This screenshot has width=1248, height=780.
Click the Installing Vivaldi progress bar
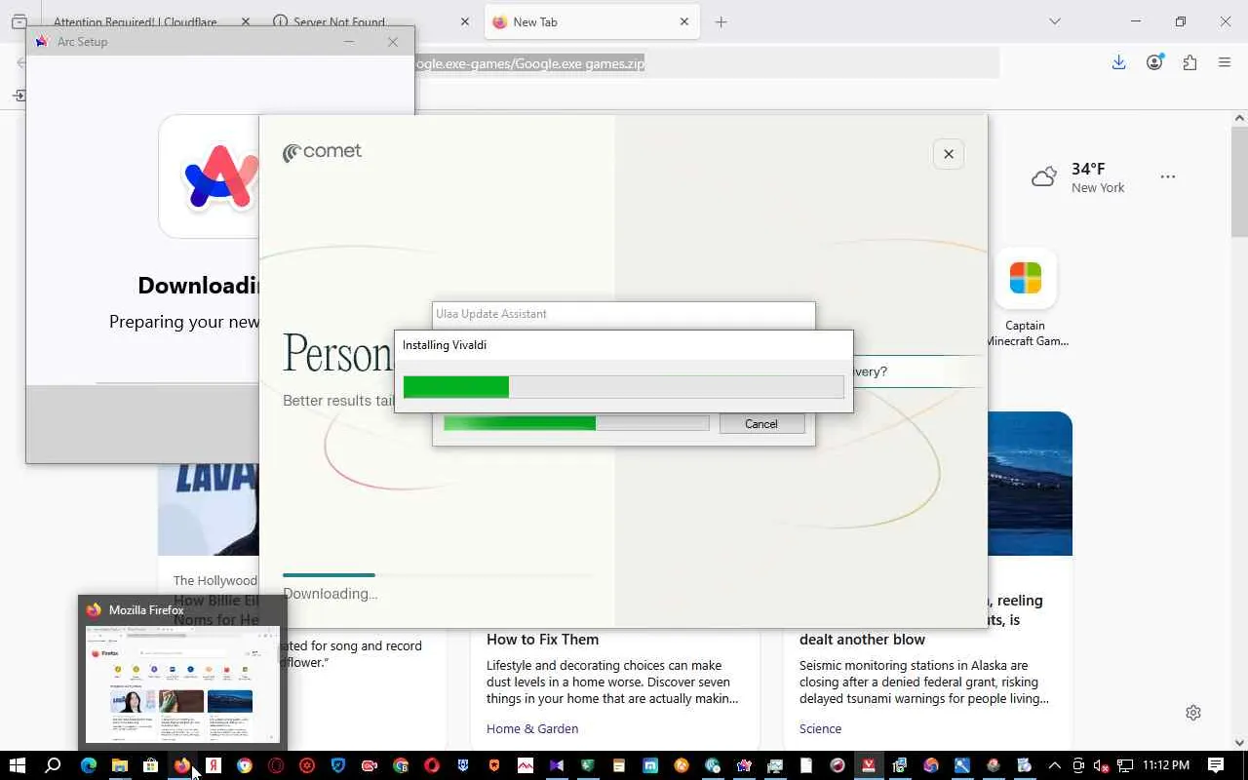point(624,387)
